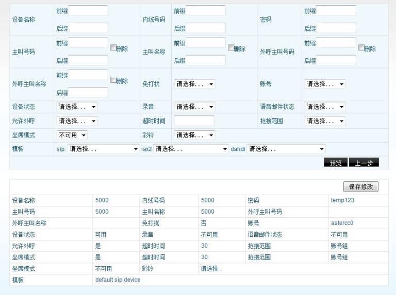Click the 内线号码 前缀 input field

click(206, 11)
